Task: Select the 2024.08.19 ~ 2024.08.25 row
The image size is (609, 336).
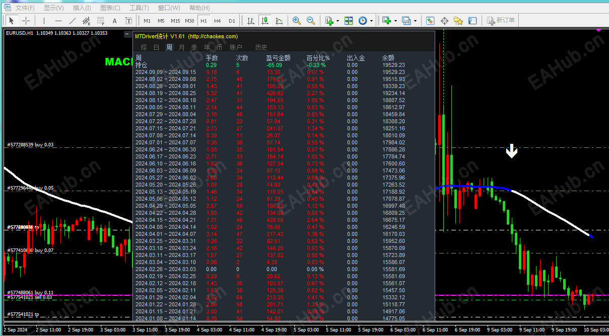Action: click(x=270, y=93)
